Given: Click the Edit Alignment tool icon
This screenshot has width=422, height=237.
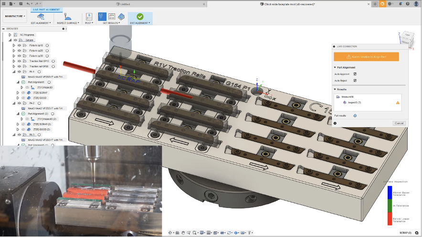Looking at the screenshot, I should tap(41, 17).
